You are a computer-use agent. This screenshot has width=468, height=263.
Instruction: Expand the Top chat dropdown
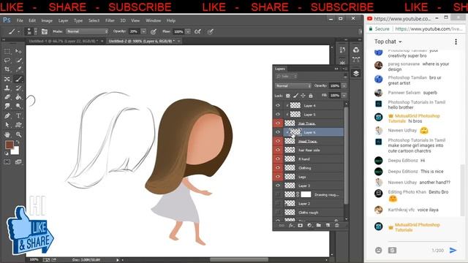point(388,42)
